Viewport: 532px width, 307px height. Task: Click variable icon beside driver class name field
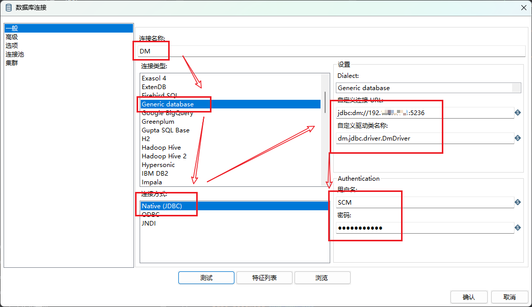pyautogui.click(x=518, y=138)
